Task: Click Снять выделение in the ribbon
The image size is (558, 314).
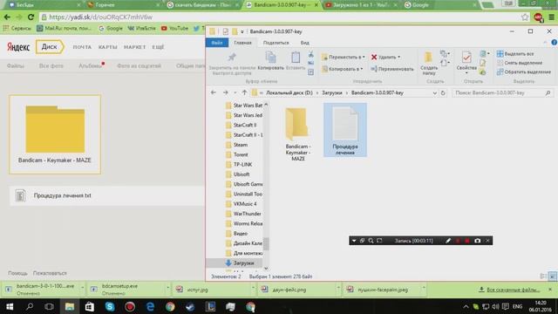Action: [x=520, y=63]
